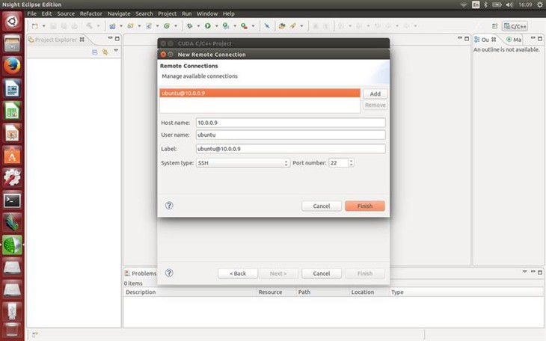Viewport: 546px width, 341px height.
Task: Click the New C/C++ Project icon
Action: click(112, 26)
